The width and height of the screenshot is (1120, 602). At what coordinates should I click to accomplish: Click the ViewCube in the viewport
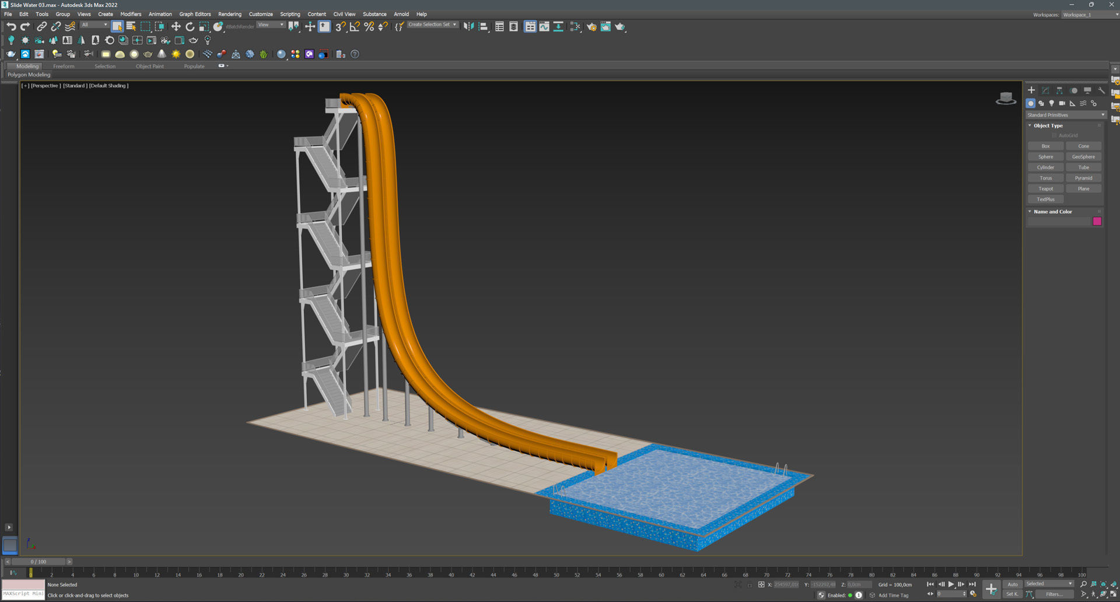pos(1006,99)
